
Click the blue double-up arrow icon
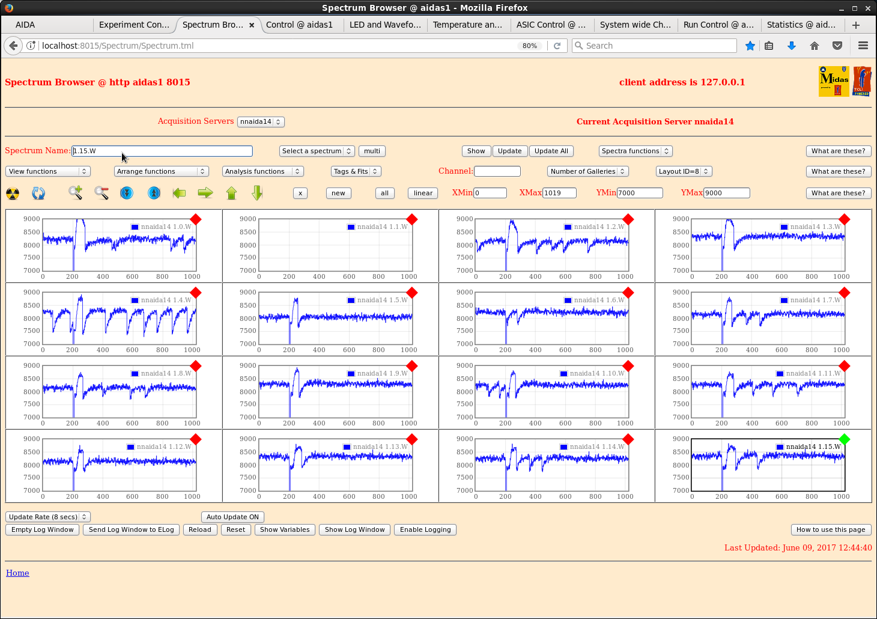tap(154, 193)
